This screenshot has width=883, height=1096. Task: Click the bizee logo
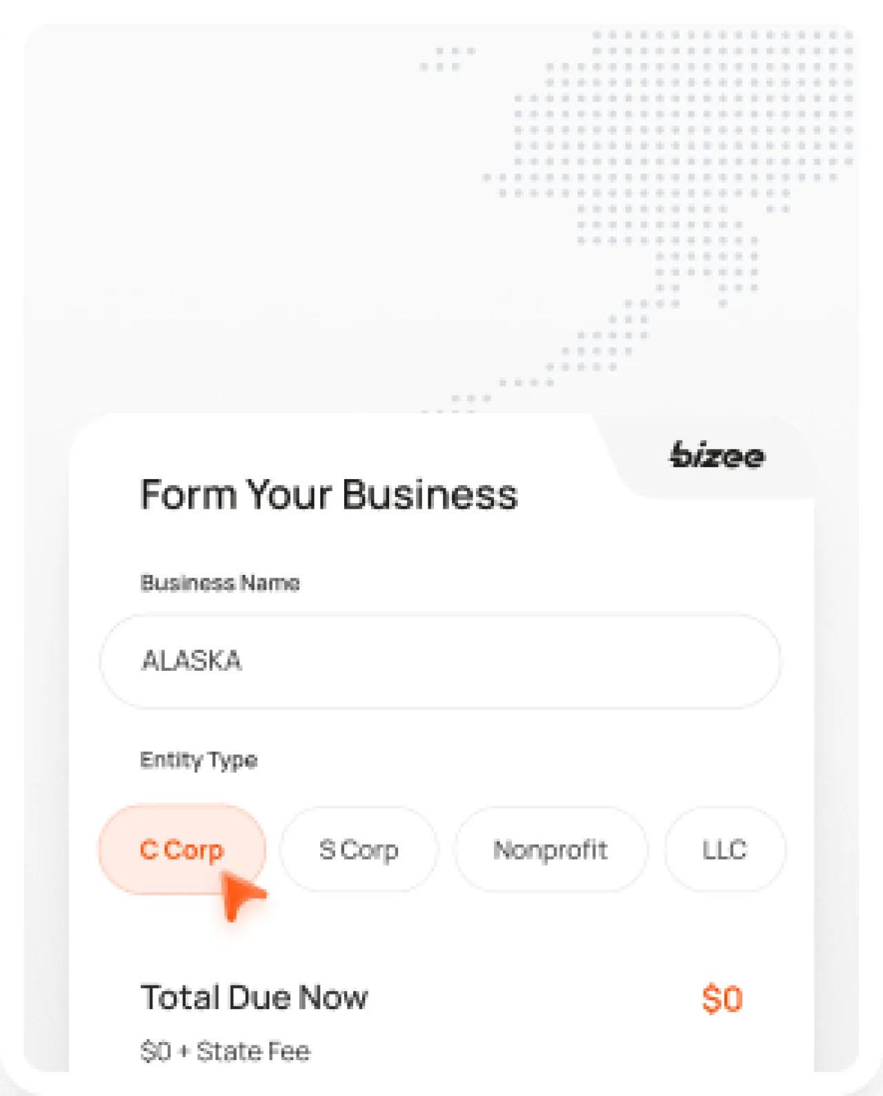click(x=716, y=456)
